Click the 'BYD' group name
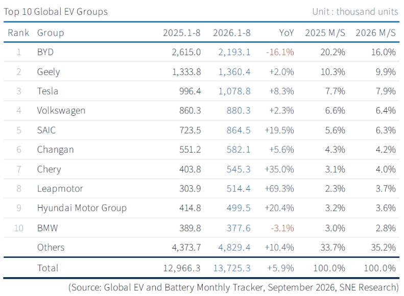The height and width of the screenshot is (296, 404). [45, 52]
